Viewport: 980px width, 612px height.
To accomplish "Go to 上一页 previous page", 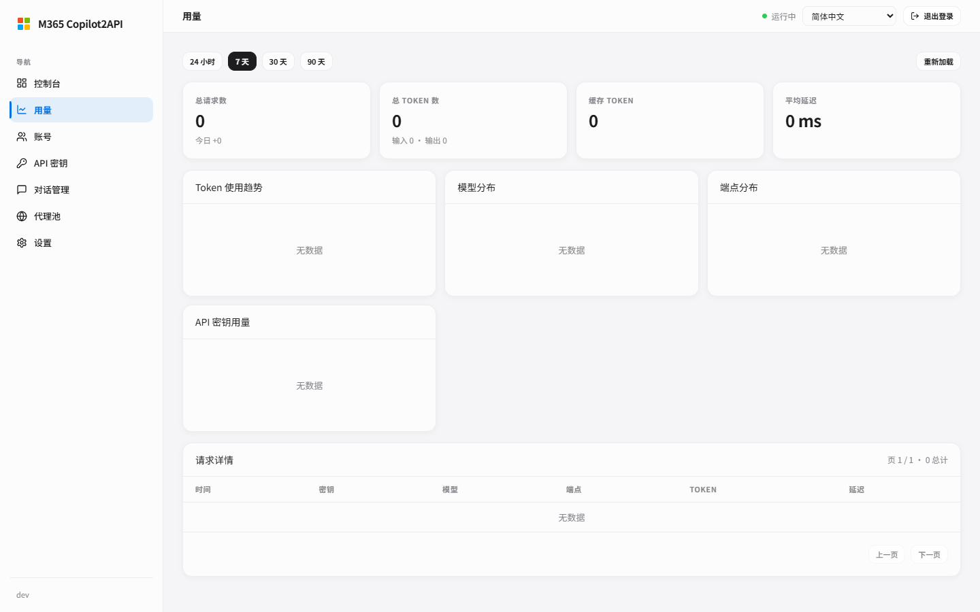I will coord(886,554).
